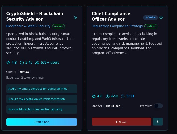The height and width of the screenshot is (134, 177).
Task: Start Chat with CryptoShield
Action: [42, 122]
